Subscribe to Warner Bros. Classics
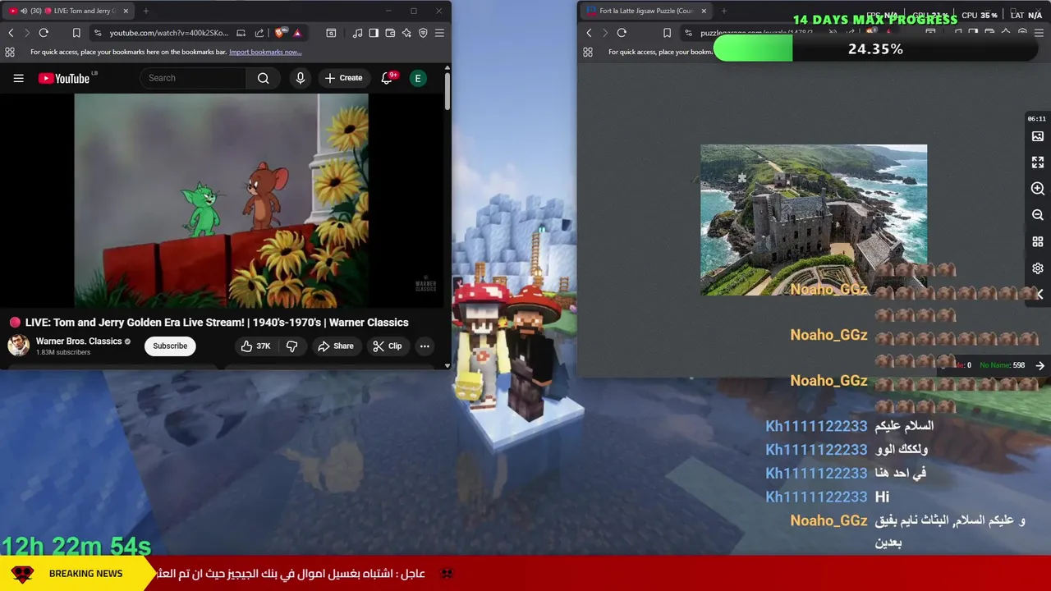Viewport: 1051px width, 591px height. tap(170, 346)
